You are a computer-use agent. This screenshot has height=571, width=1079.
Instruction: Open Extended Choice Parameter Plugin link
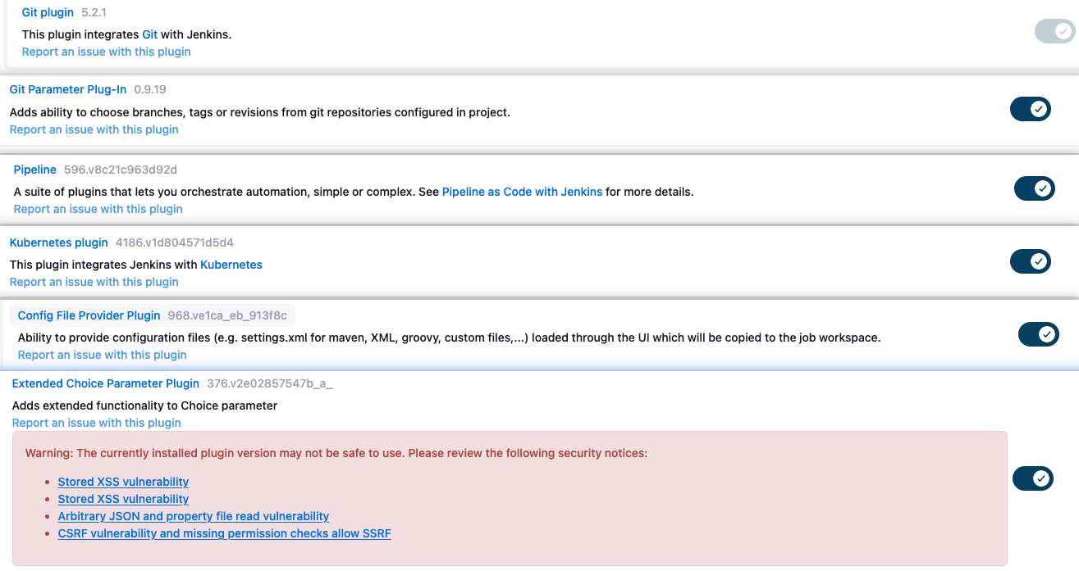tap(106, 383)
